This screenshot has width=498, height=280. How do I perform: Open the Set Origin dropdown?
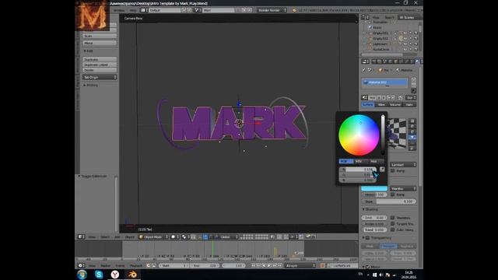(x=100, y=77)
